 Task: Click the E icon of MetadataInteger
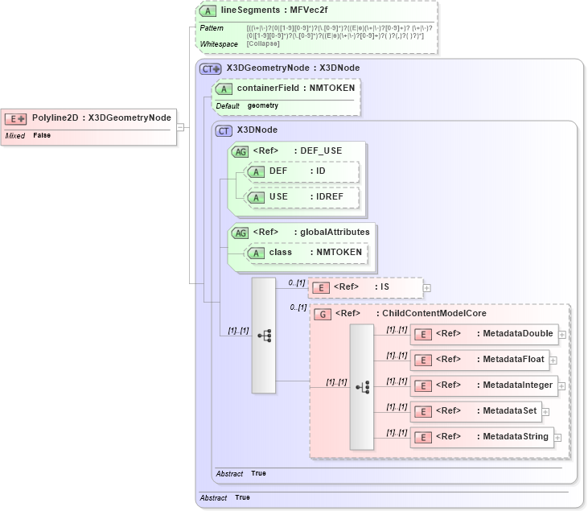click(423, 386)
